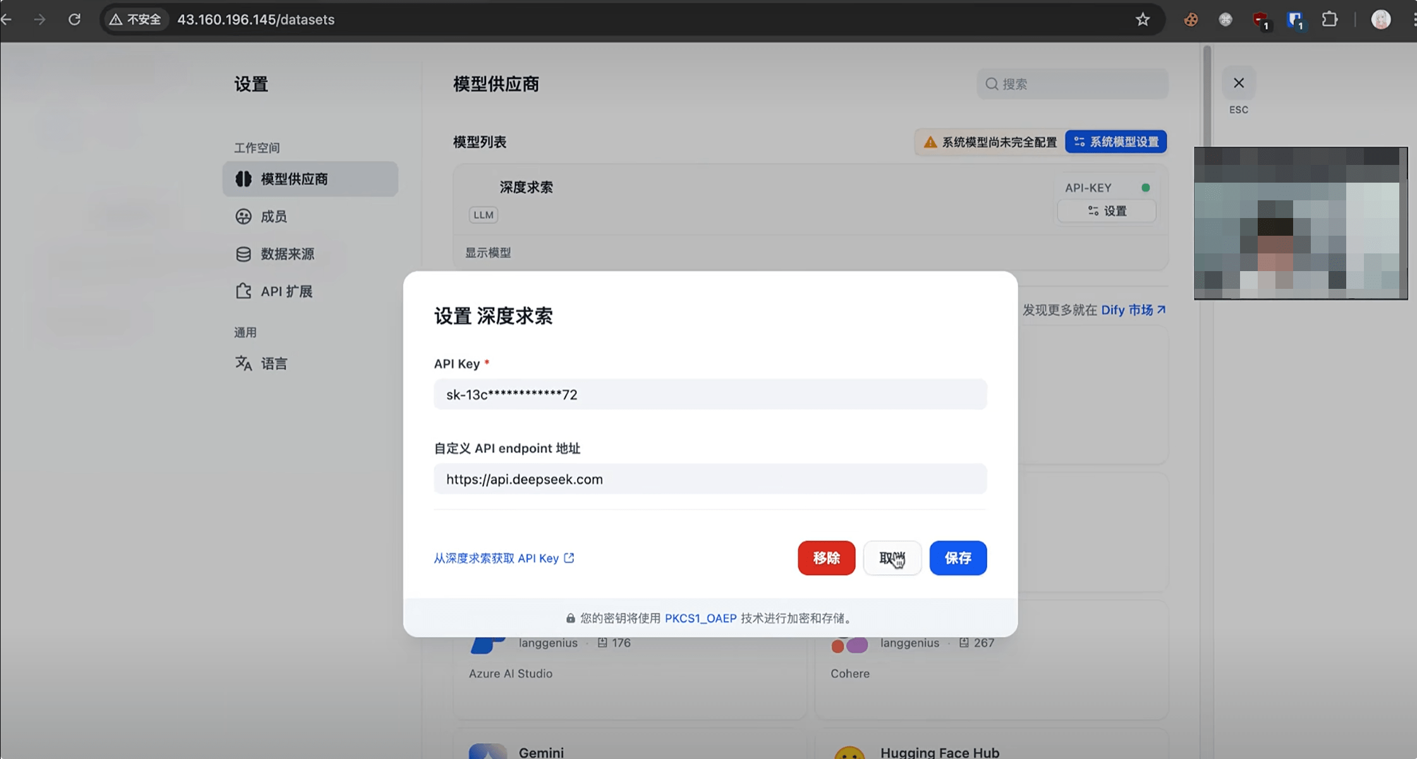Screen dimensions: 1417x759
Task: Open API 扩展 via its sidebar icon
Action: pos(244,291)
